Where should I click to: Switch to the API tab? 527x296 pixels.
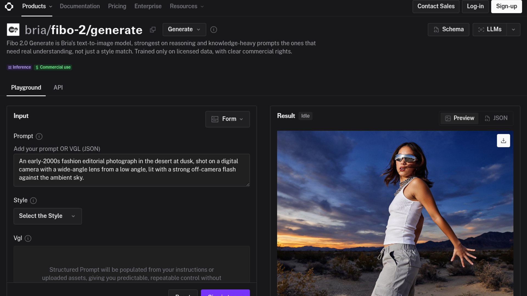(x=58, y=88)
